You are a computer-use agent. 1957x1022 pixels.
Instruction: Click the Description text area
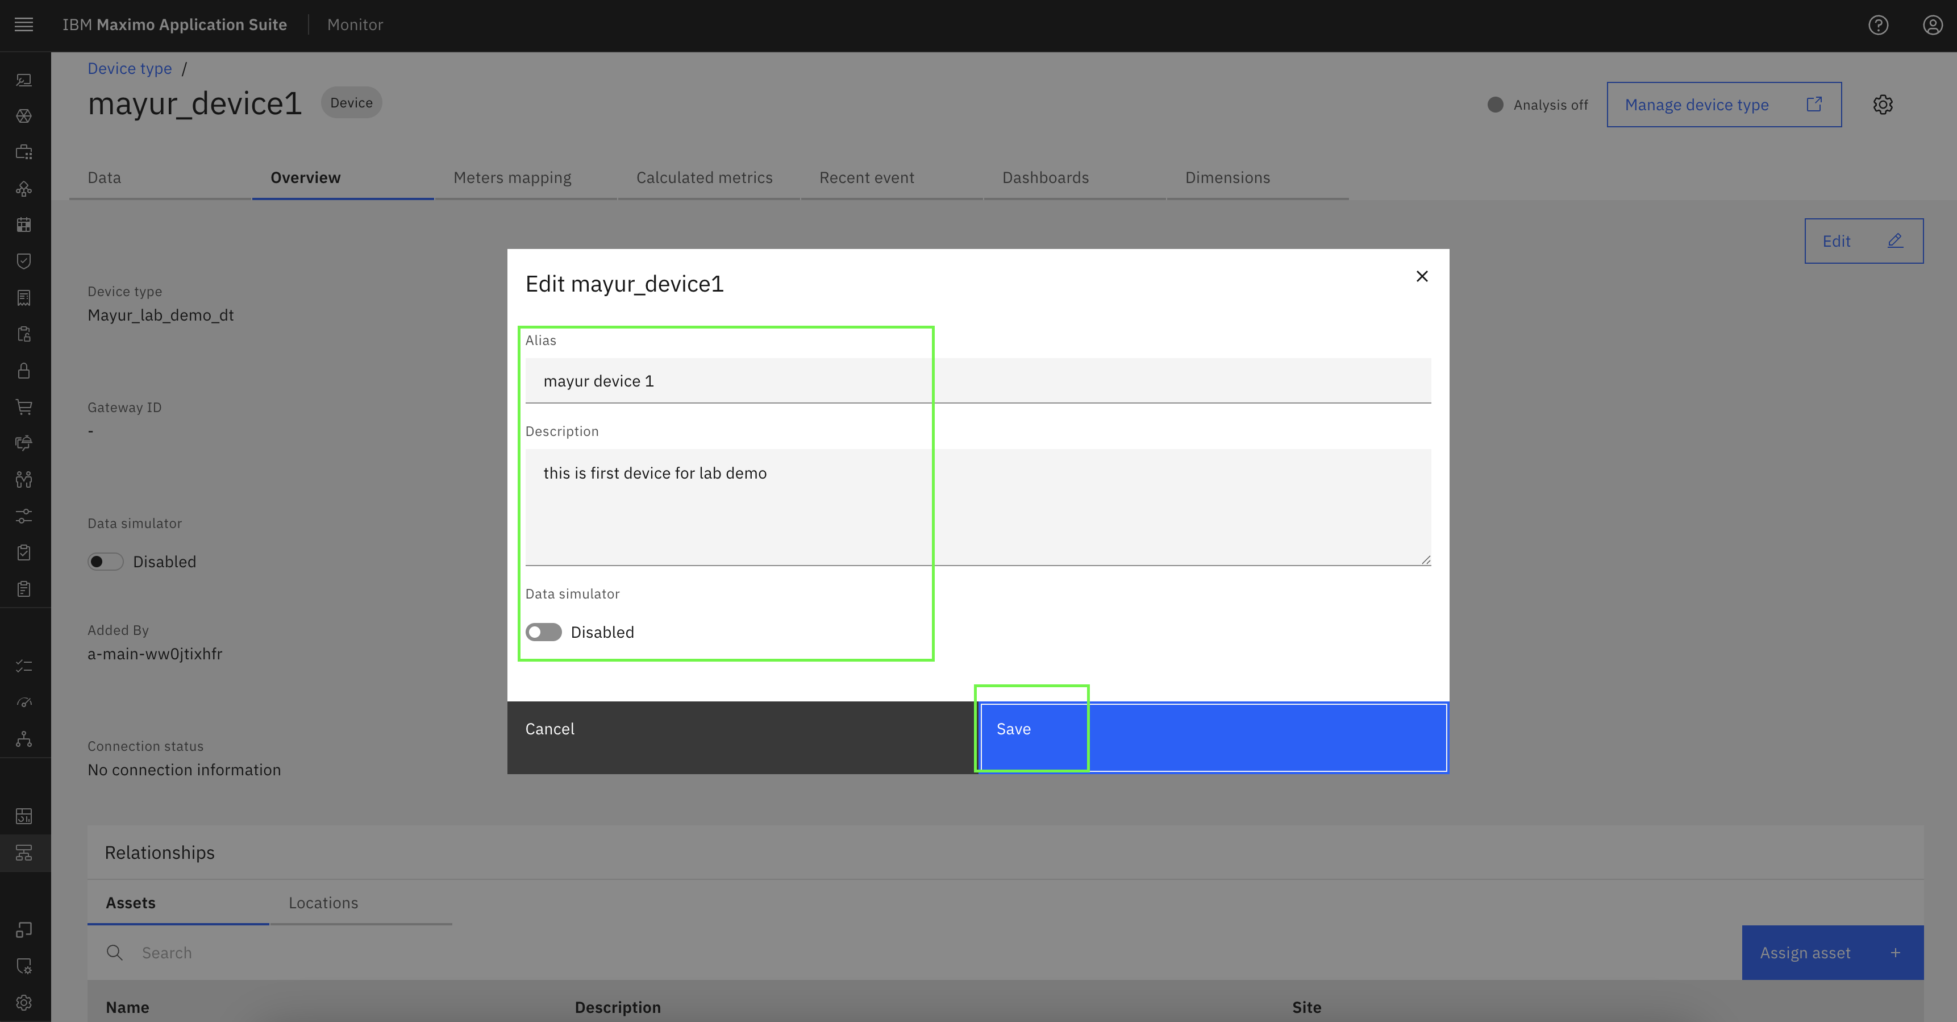(978, 507)
